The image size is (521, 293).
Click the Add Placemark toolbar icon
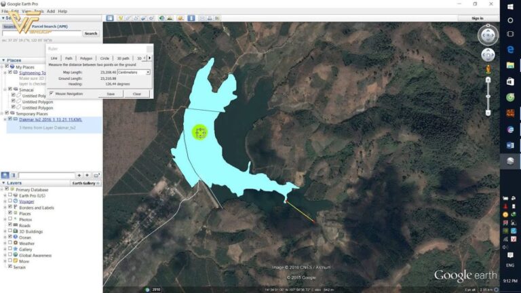(x=120, y=18)
